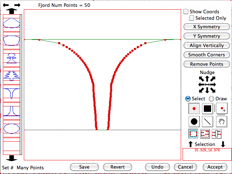Choose the pine tree shape thumbnail
This screenshot has height=174, width=232.
[x=12, y=75]
